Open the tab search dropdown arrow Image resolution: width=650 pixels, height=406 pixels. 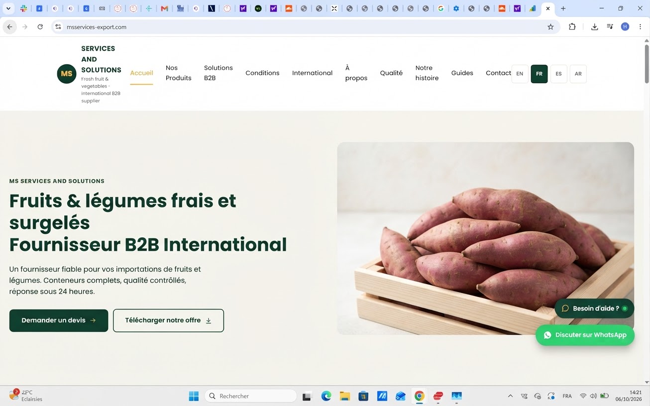(8, 8)
